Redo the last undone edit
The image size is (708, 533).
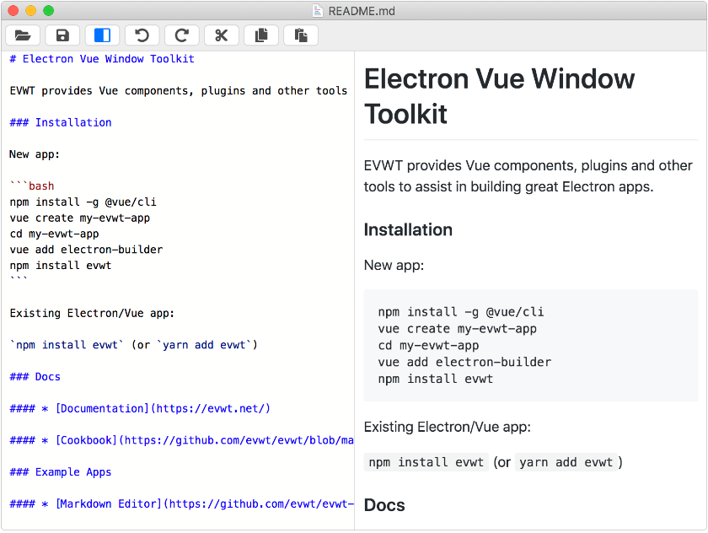(181, 35)
